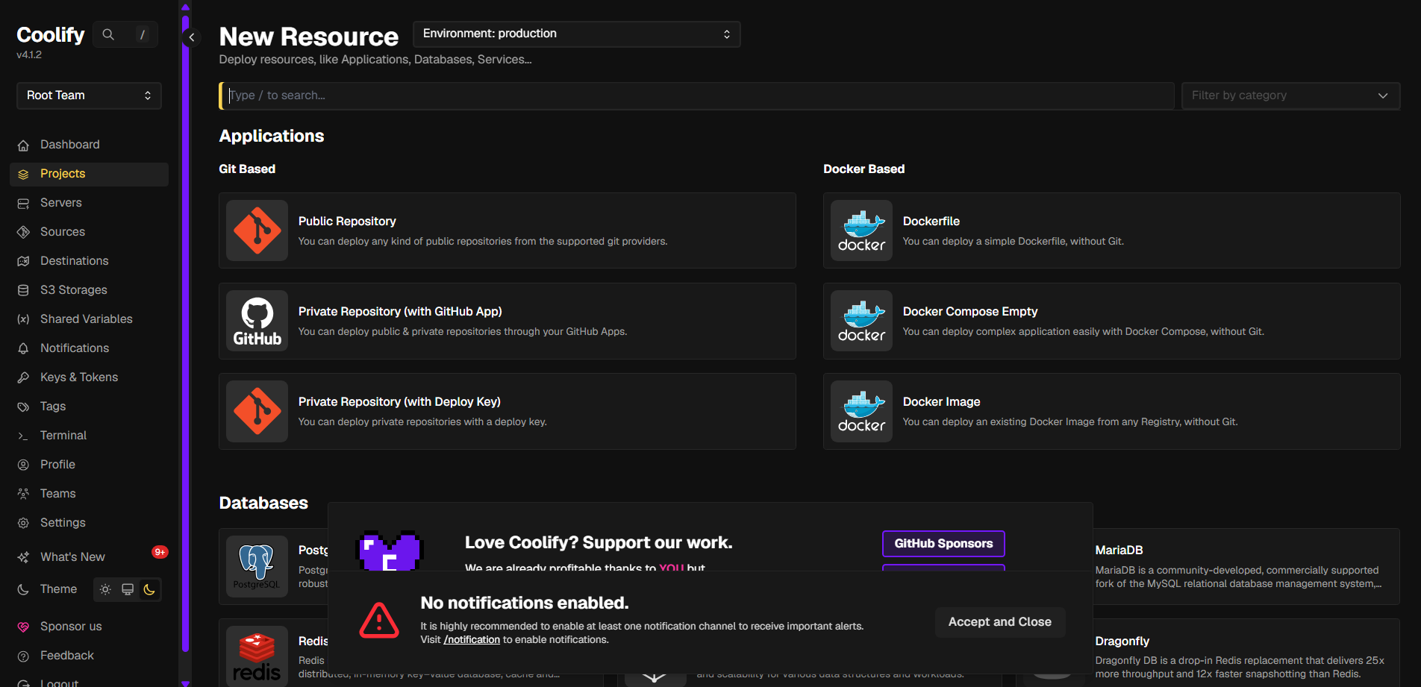Select Private Repository (with Deploy Key) title
Image resolution: width=1421 pixels, height=687 pixels.
[399, 401]
